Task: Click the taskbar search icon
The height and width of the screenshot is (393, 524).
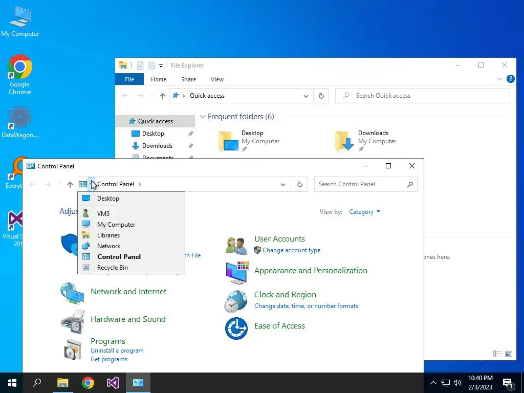Action: tap(37, 383)
